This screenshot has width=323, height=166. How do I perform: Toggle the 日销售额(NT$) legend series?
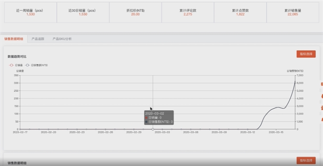36,65
